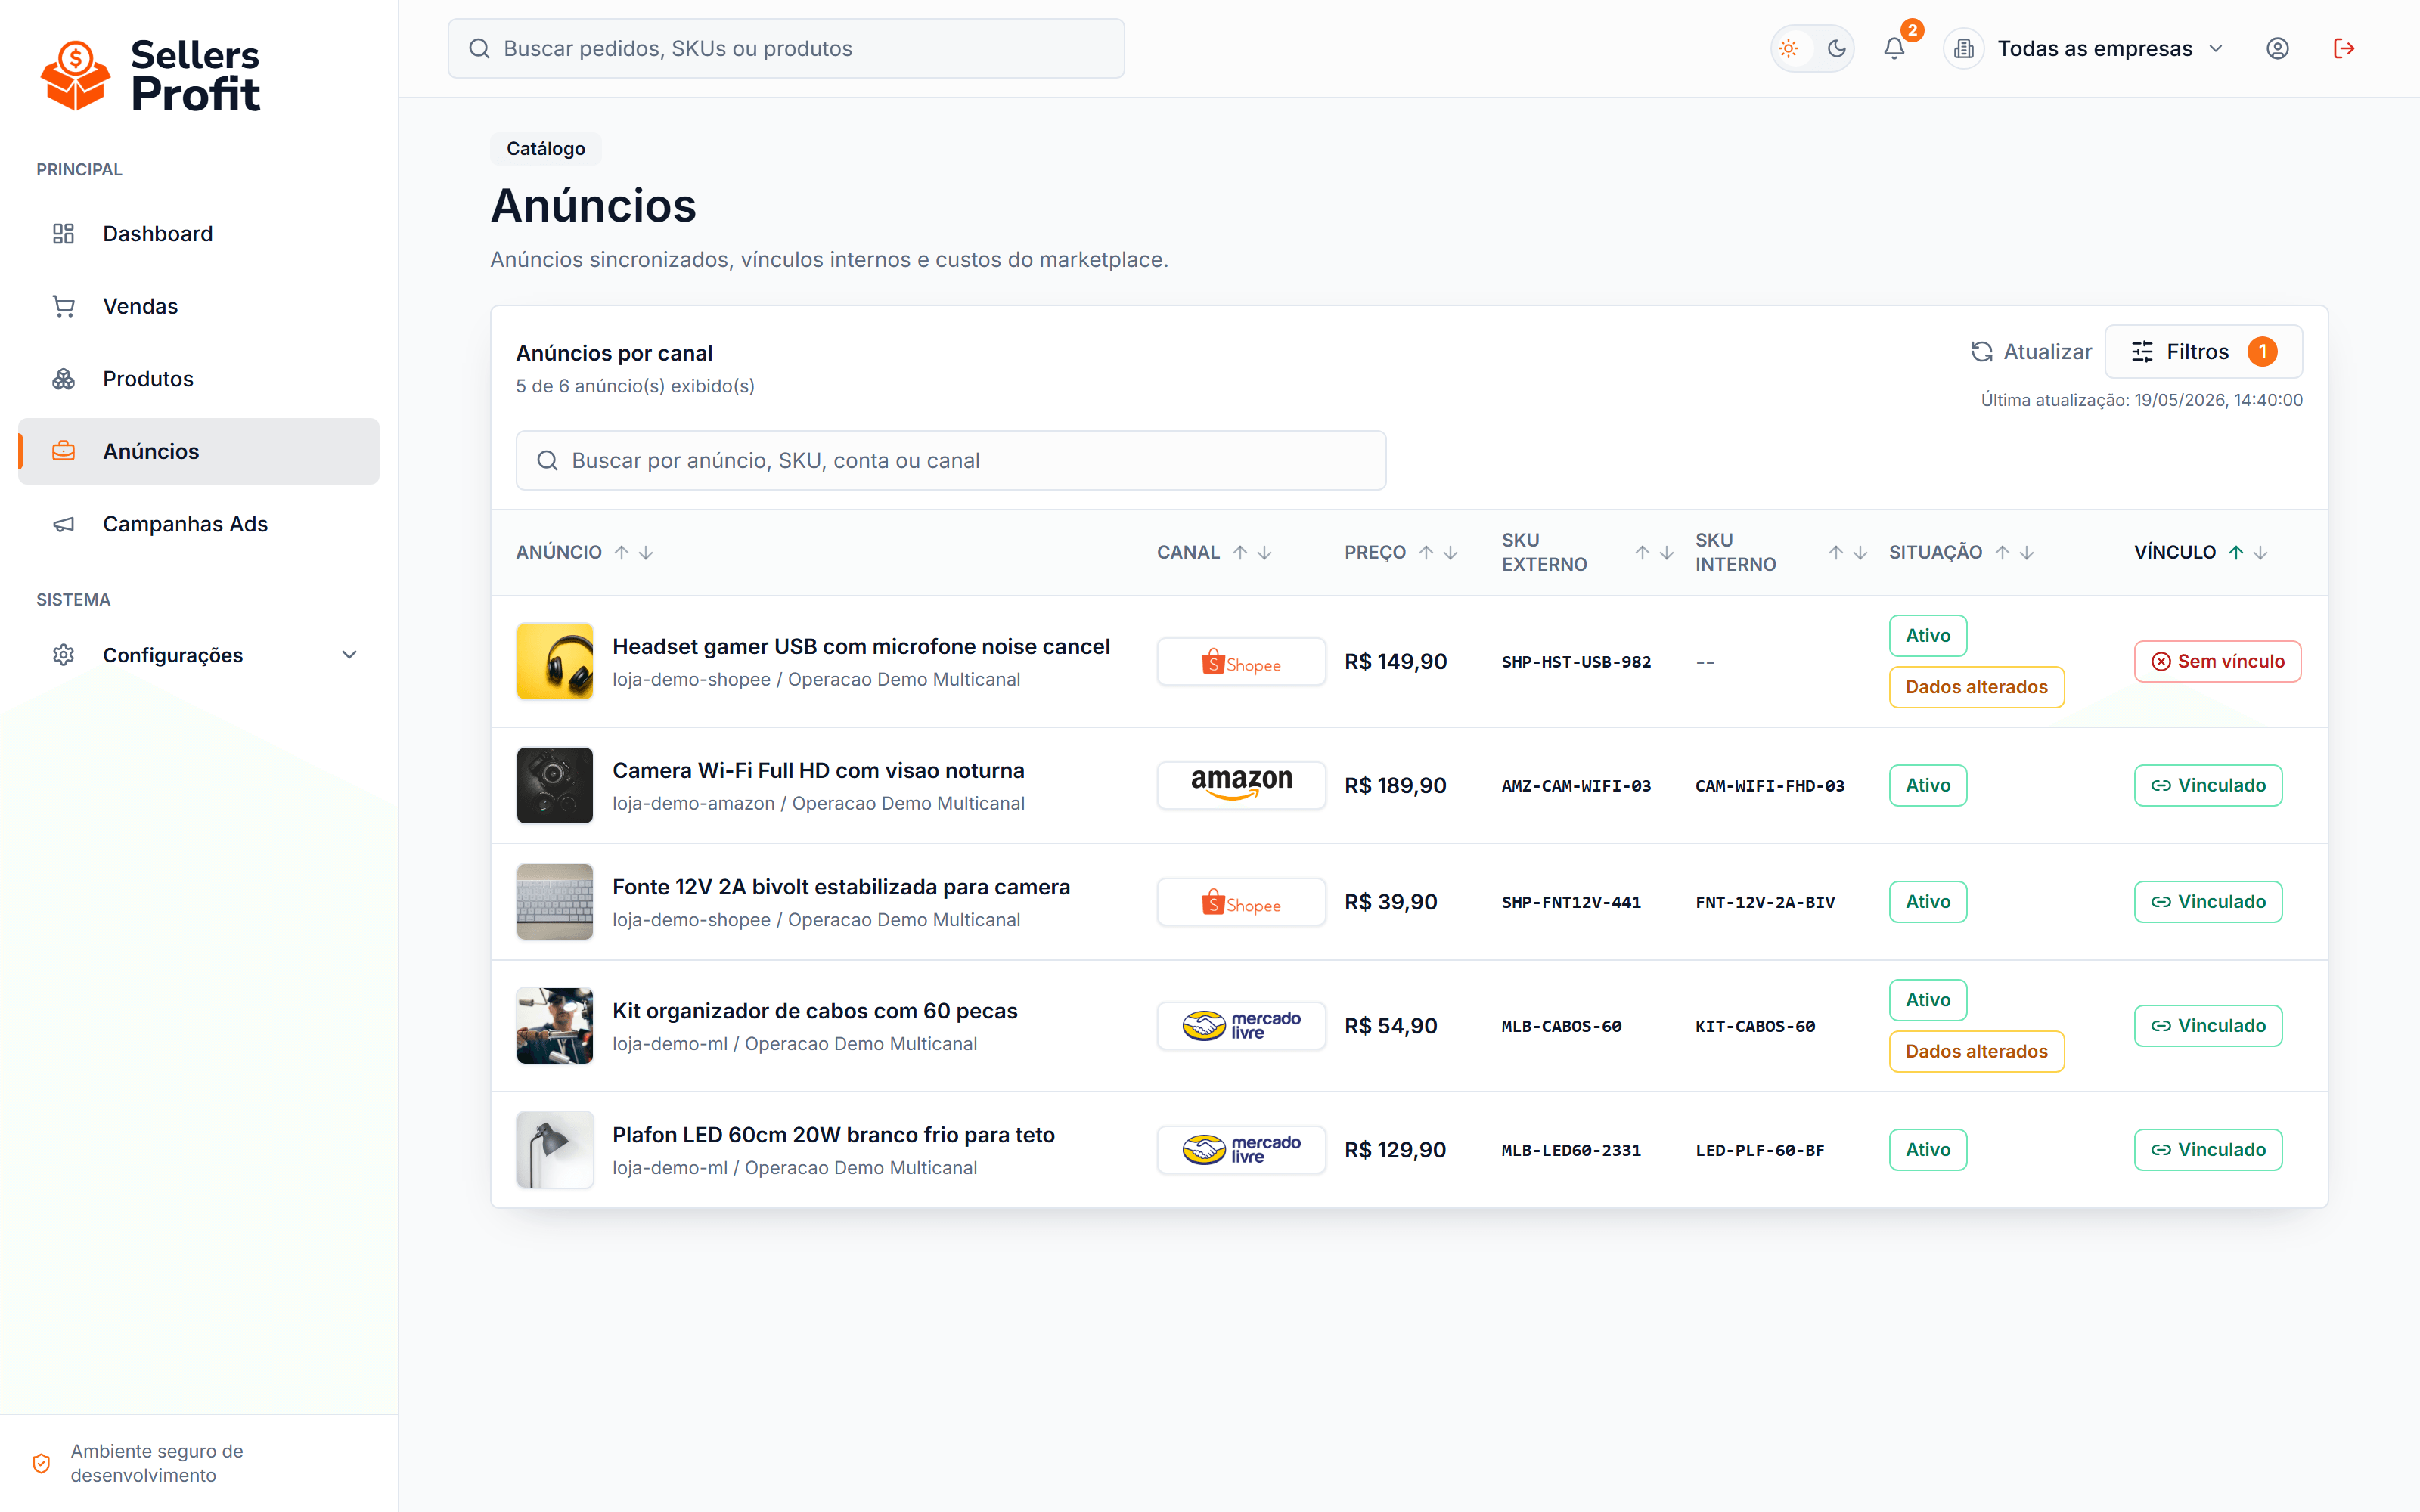Open Vendas sidebar item
The image size is (2420, 1512).
tap(199, 306)
